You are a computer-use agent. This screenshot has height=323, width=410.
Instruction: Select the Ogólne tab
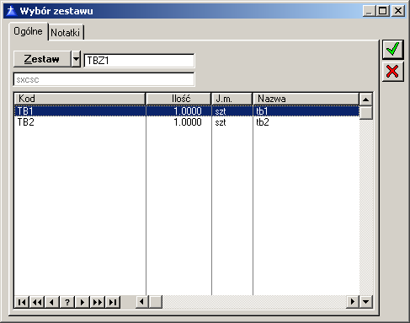pos(28,31)
